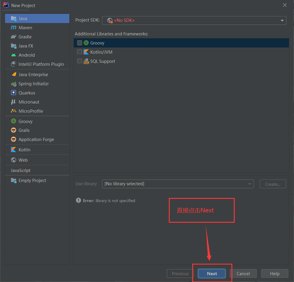Enable the Kotlin/JVM checkbox

click(x=79, y=52)
